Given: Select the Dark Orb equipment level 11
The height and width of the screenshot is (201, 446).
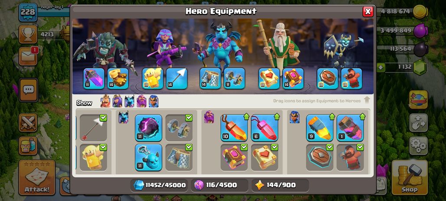Looking at the screenshot, I should click(148, 128).
